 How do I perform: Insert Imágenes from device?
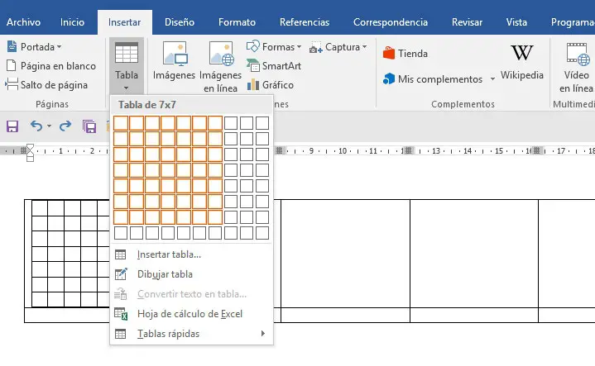(x=174, y=60)
